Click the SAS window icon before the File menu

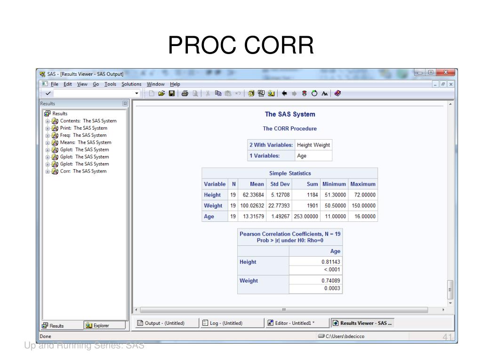[45, 84]
